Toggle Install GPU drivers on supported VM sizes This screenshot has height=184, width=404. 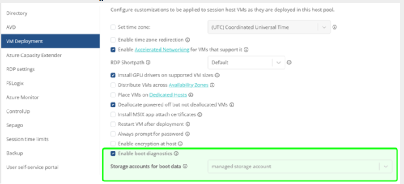tap(113, 75)
